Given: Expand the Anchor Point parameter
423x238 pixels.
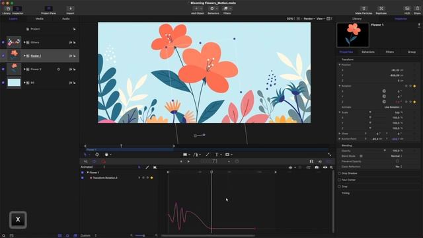Looking at the screenshot, I should click(x=340, y=139).
